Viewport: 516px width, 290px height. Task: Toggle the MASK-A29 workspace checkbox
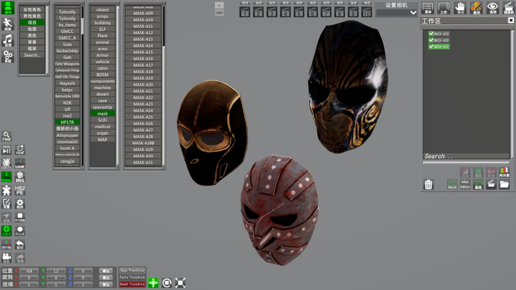(x=431, y=33)
